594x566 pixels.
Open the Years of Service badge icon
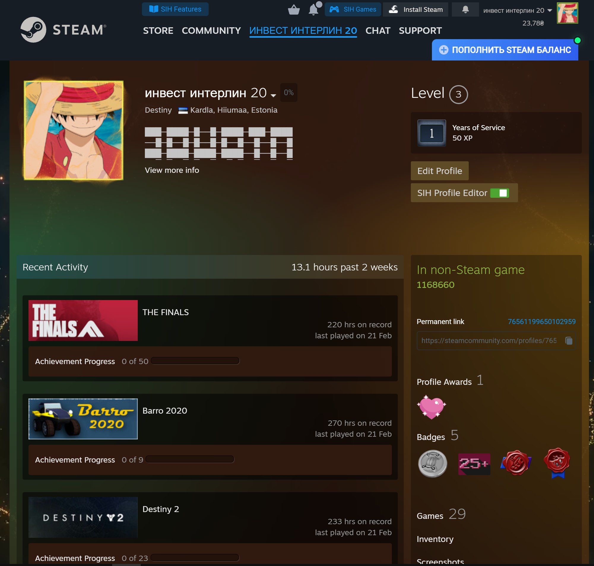click(x=431, y=133)
